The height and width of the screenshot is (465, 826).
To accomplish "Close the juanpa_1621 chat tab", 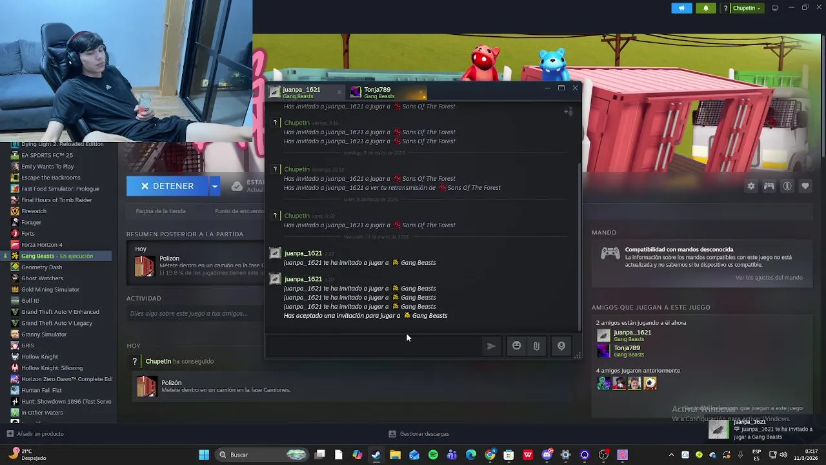I will click(x=339, y=92).
